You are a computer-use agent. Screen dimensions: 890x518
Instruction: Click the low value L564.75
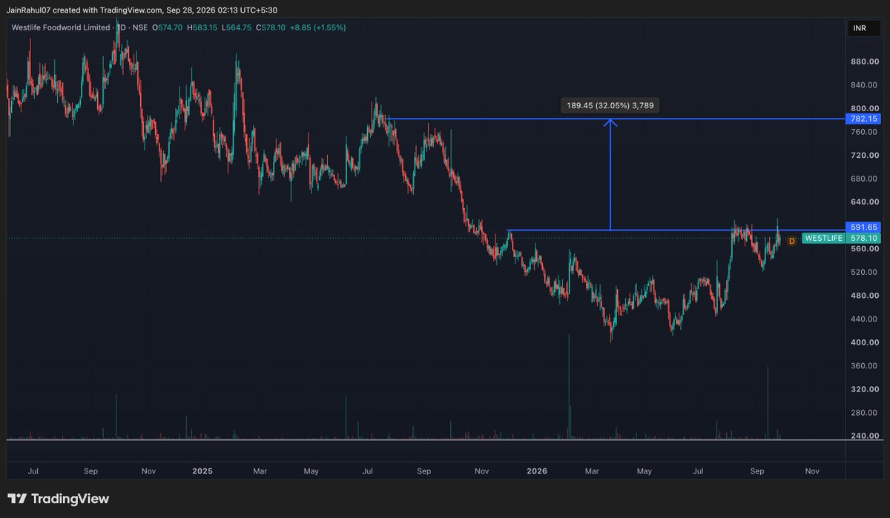237,27
